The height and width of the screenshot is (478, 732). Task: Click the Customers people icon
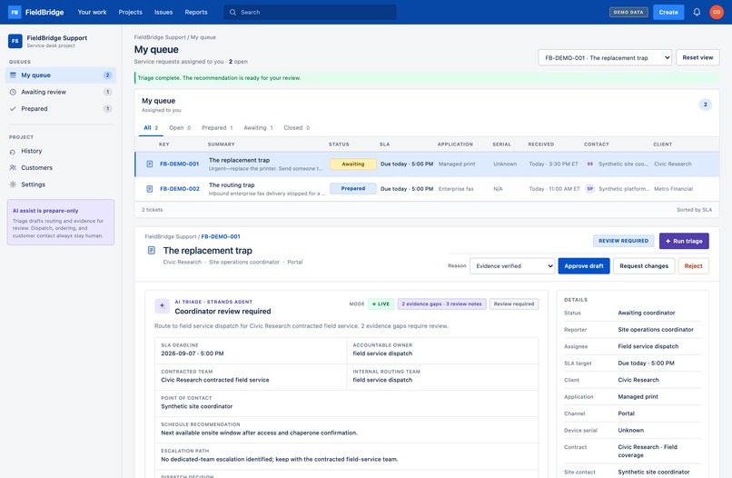click(x=13, y=168)
